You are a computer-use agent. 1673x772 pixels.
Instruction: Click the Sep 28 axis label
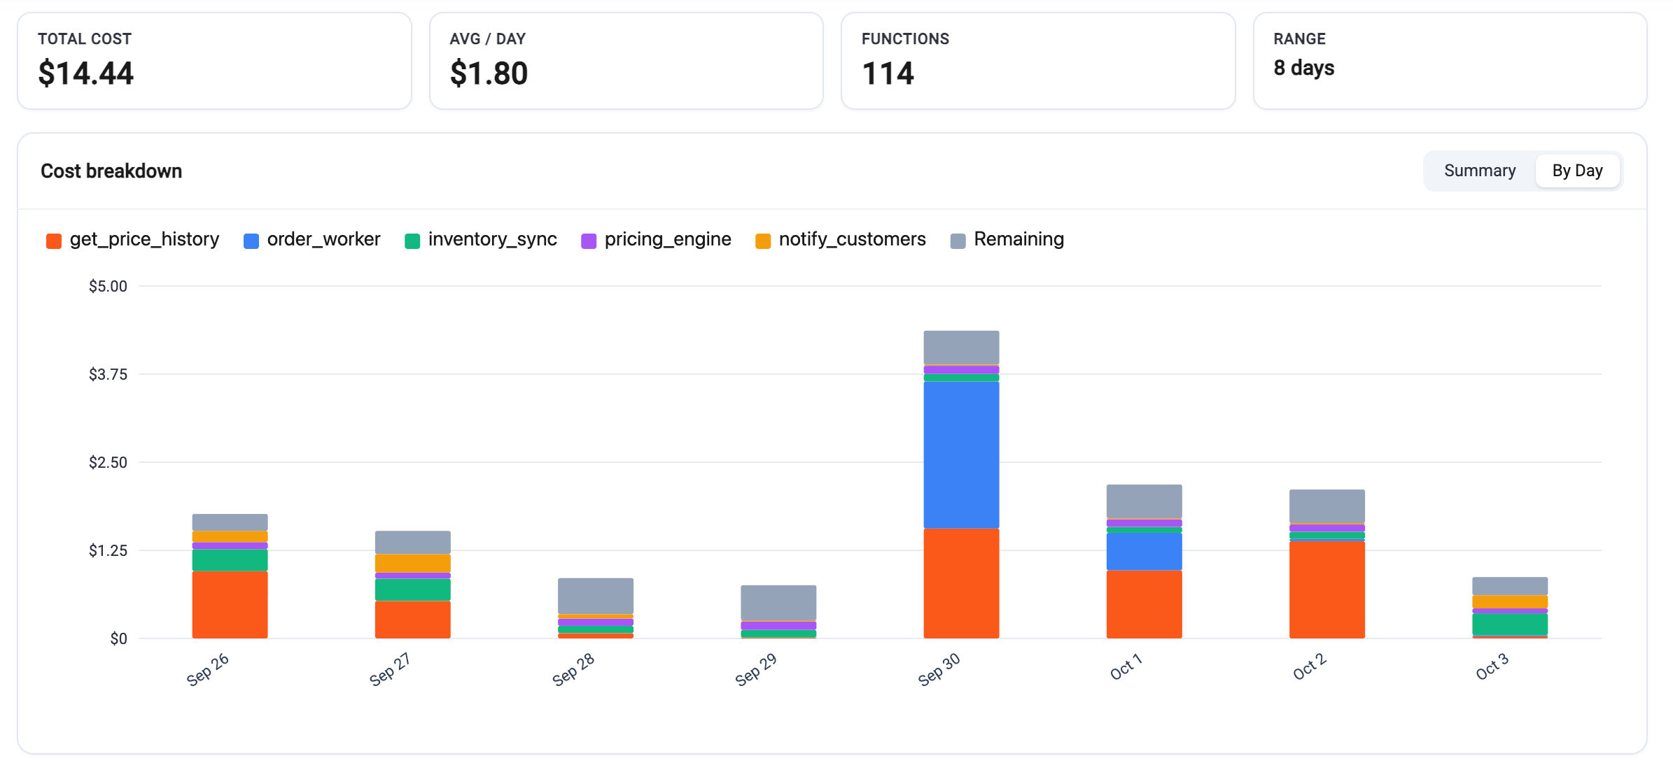coord(573,669)
